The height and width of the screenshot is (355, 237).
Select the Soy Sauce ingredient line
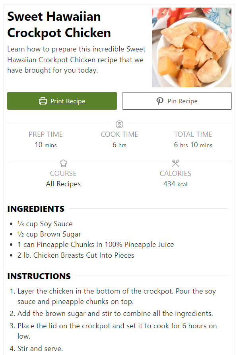pyautogui.click(x=45, y=224)
